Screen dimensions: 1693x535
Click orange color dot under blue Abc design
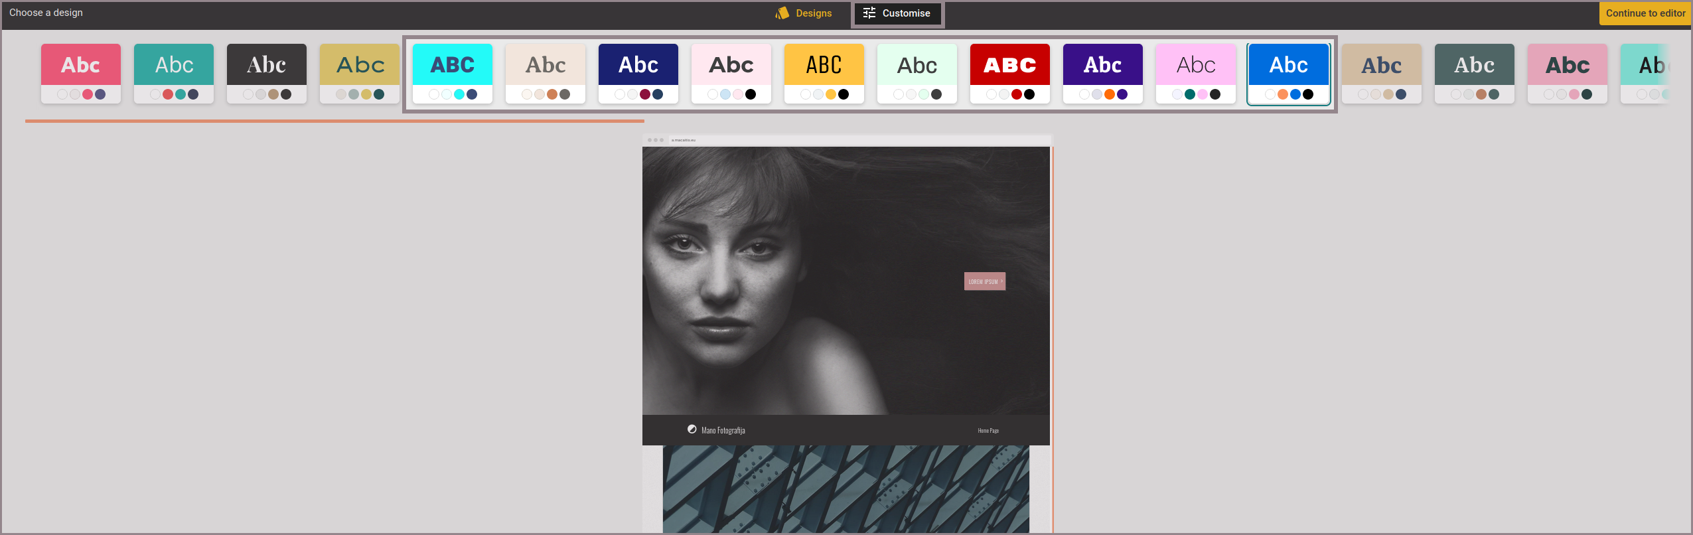tap(1282, 94)
